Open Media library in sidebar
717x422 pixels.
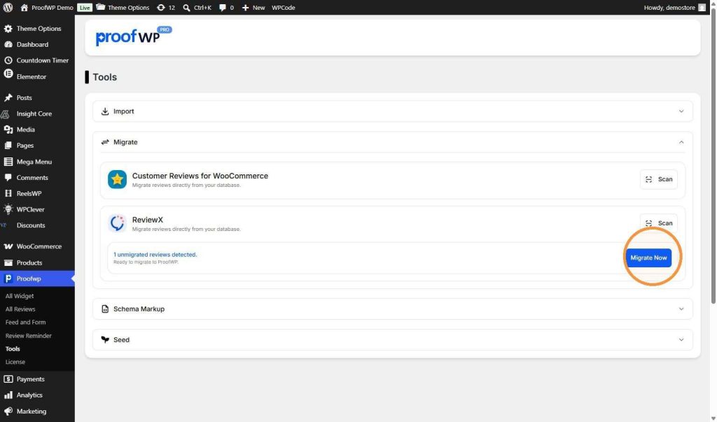pos(26,129)
